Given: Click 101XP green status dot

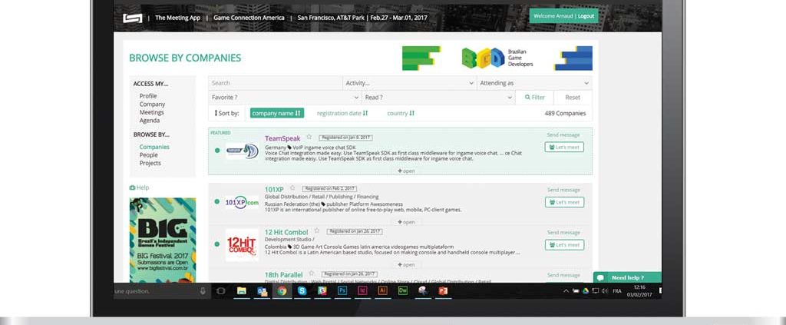Looking at the screenshot, I should (x=217, y=201).
